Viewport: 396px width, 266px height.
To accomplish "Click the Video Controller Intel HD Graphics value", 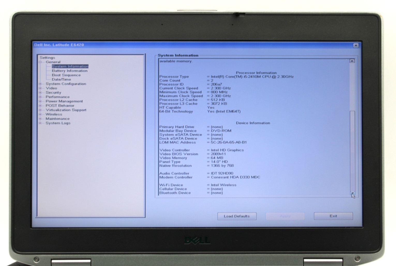I will coord(227,150).
